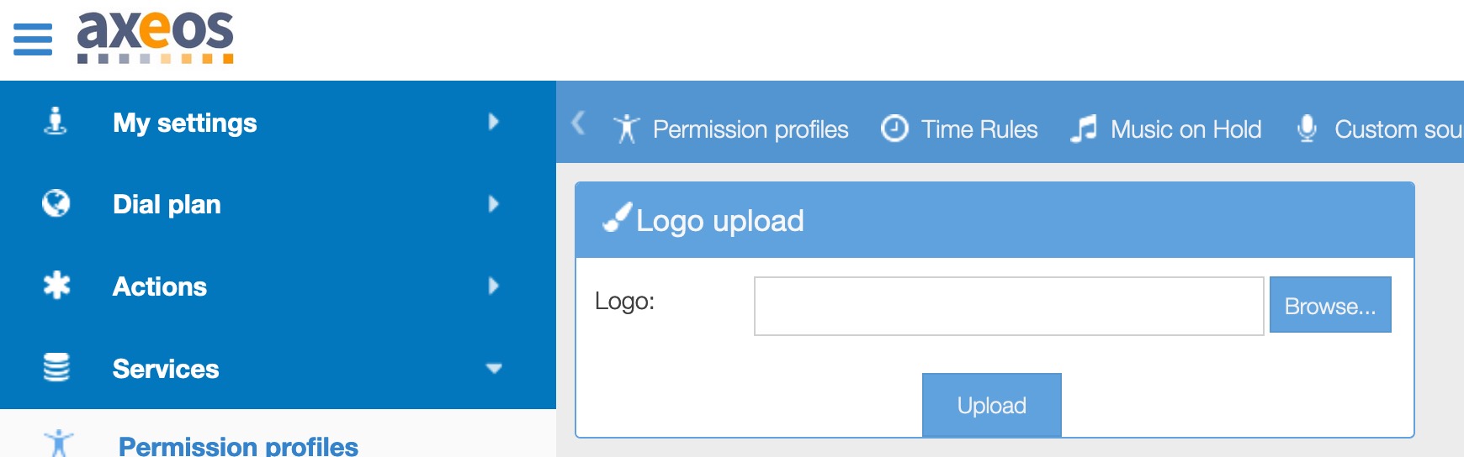The height and width of the screenshot is (457, 1464).
Task: Click the Time Rules clock icon
Action: (x=894, y=129)
